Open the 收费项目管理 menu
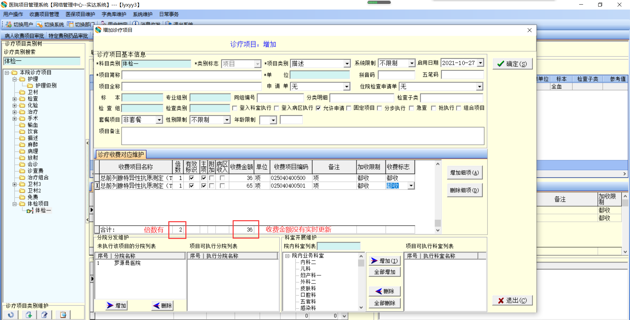Screen dimensions: 630x320 (x=44, y=14)
